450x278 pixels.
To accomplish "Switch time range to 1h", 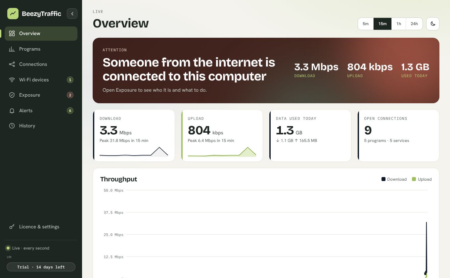I will click(x=399, y=24).
